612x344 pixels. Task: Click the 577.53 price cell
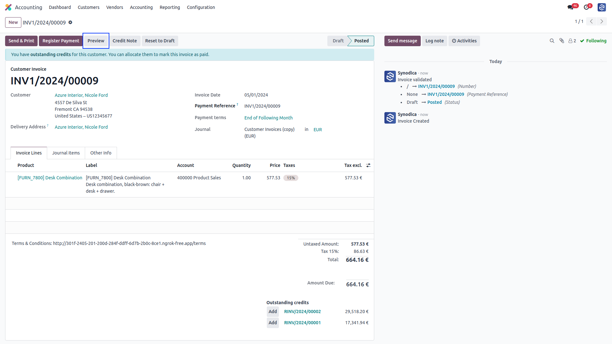[x=273, y=178]
